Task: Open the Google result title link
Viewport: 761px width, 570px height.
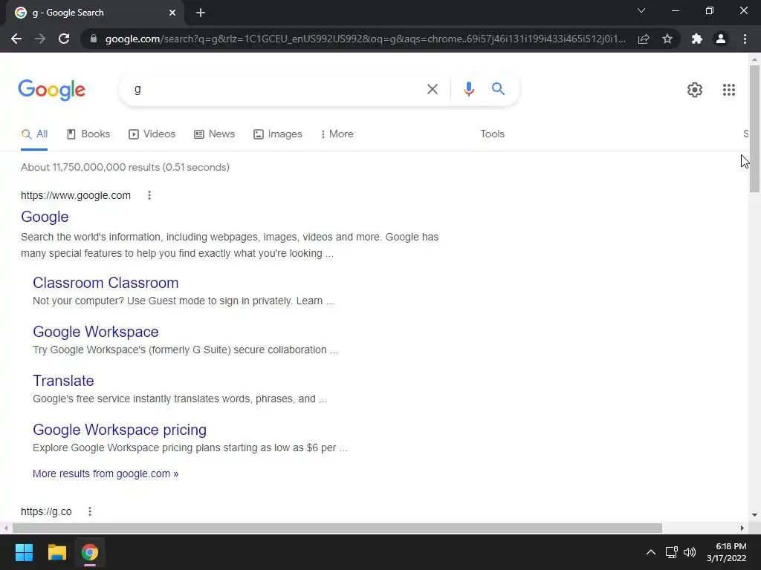Action: coord(45,217)
